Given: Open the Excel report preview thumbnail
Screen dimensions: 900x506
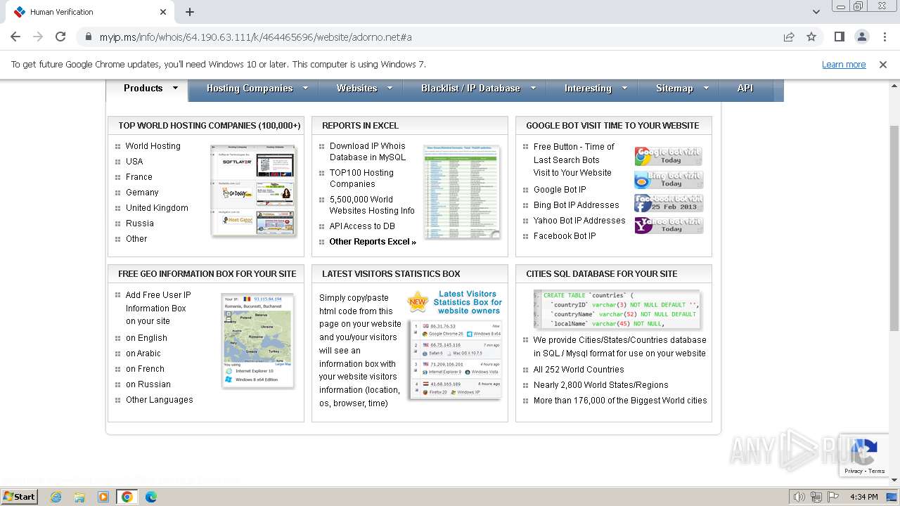Looking at the screenshot, I should tap(462, 192).
